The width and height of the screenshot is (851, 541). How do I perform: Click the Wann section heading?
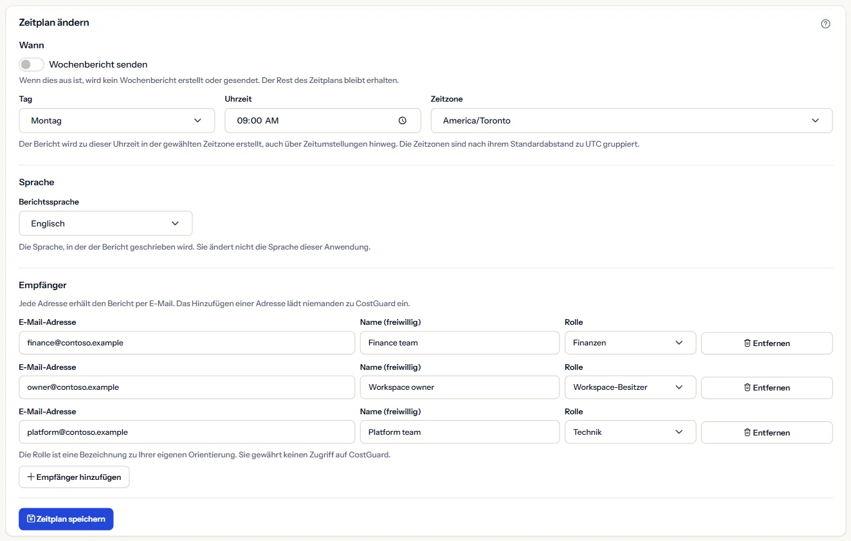32,45
